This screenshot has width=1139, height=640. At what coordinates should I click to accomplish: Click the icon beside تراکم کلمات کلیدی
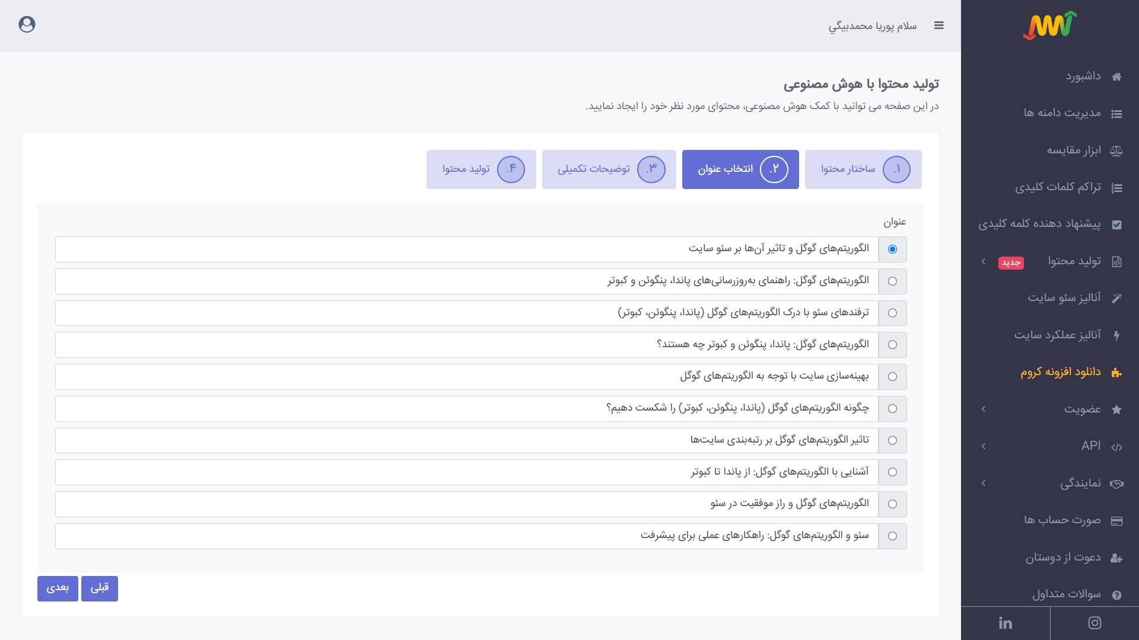point(1116,188)
